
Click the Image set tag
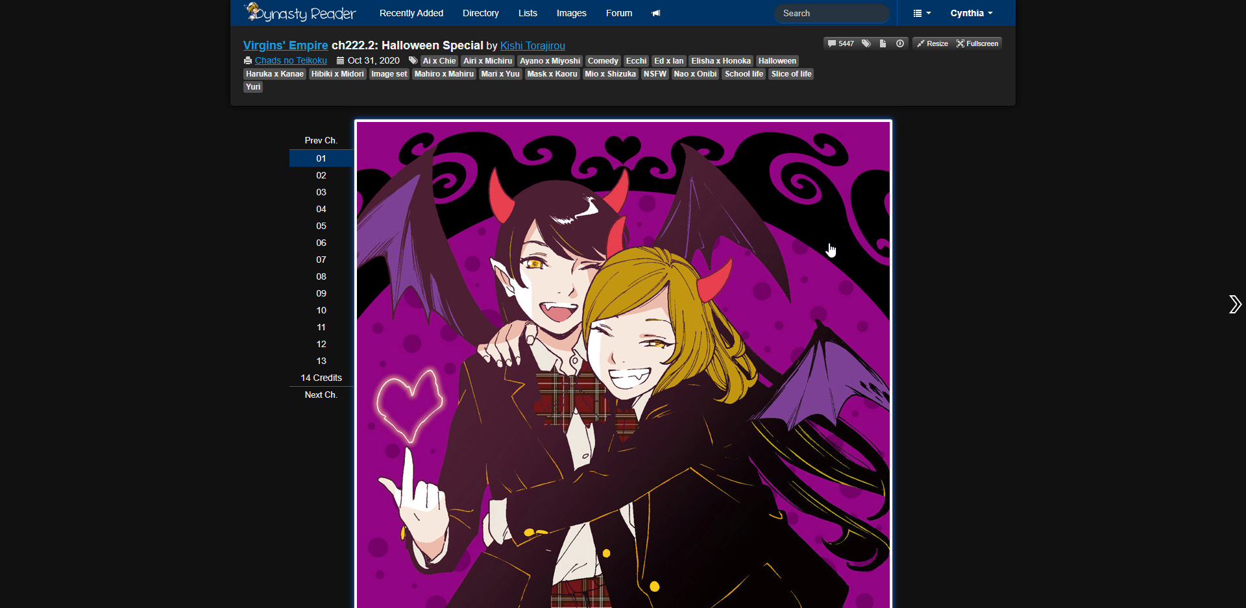pyautogui.click(x=389, y=74)
